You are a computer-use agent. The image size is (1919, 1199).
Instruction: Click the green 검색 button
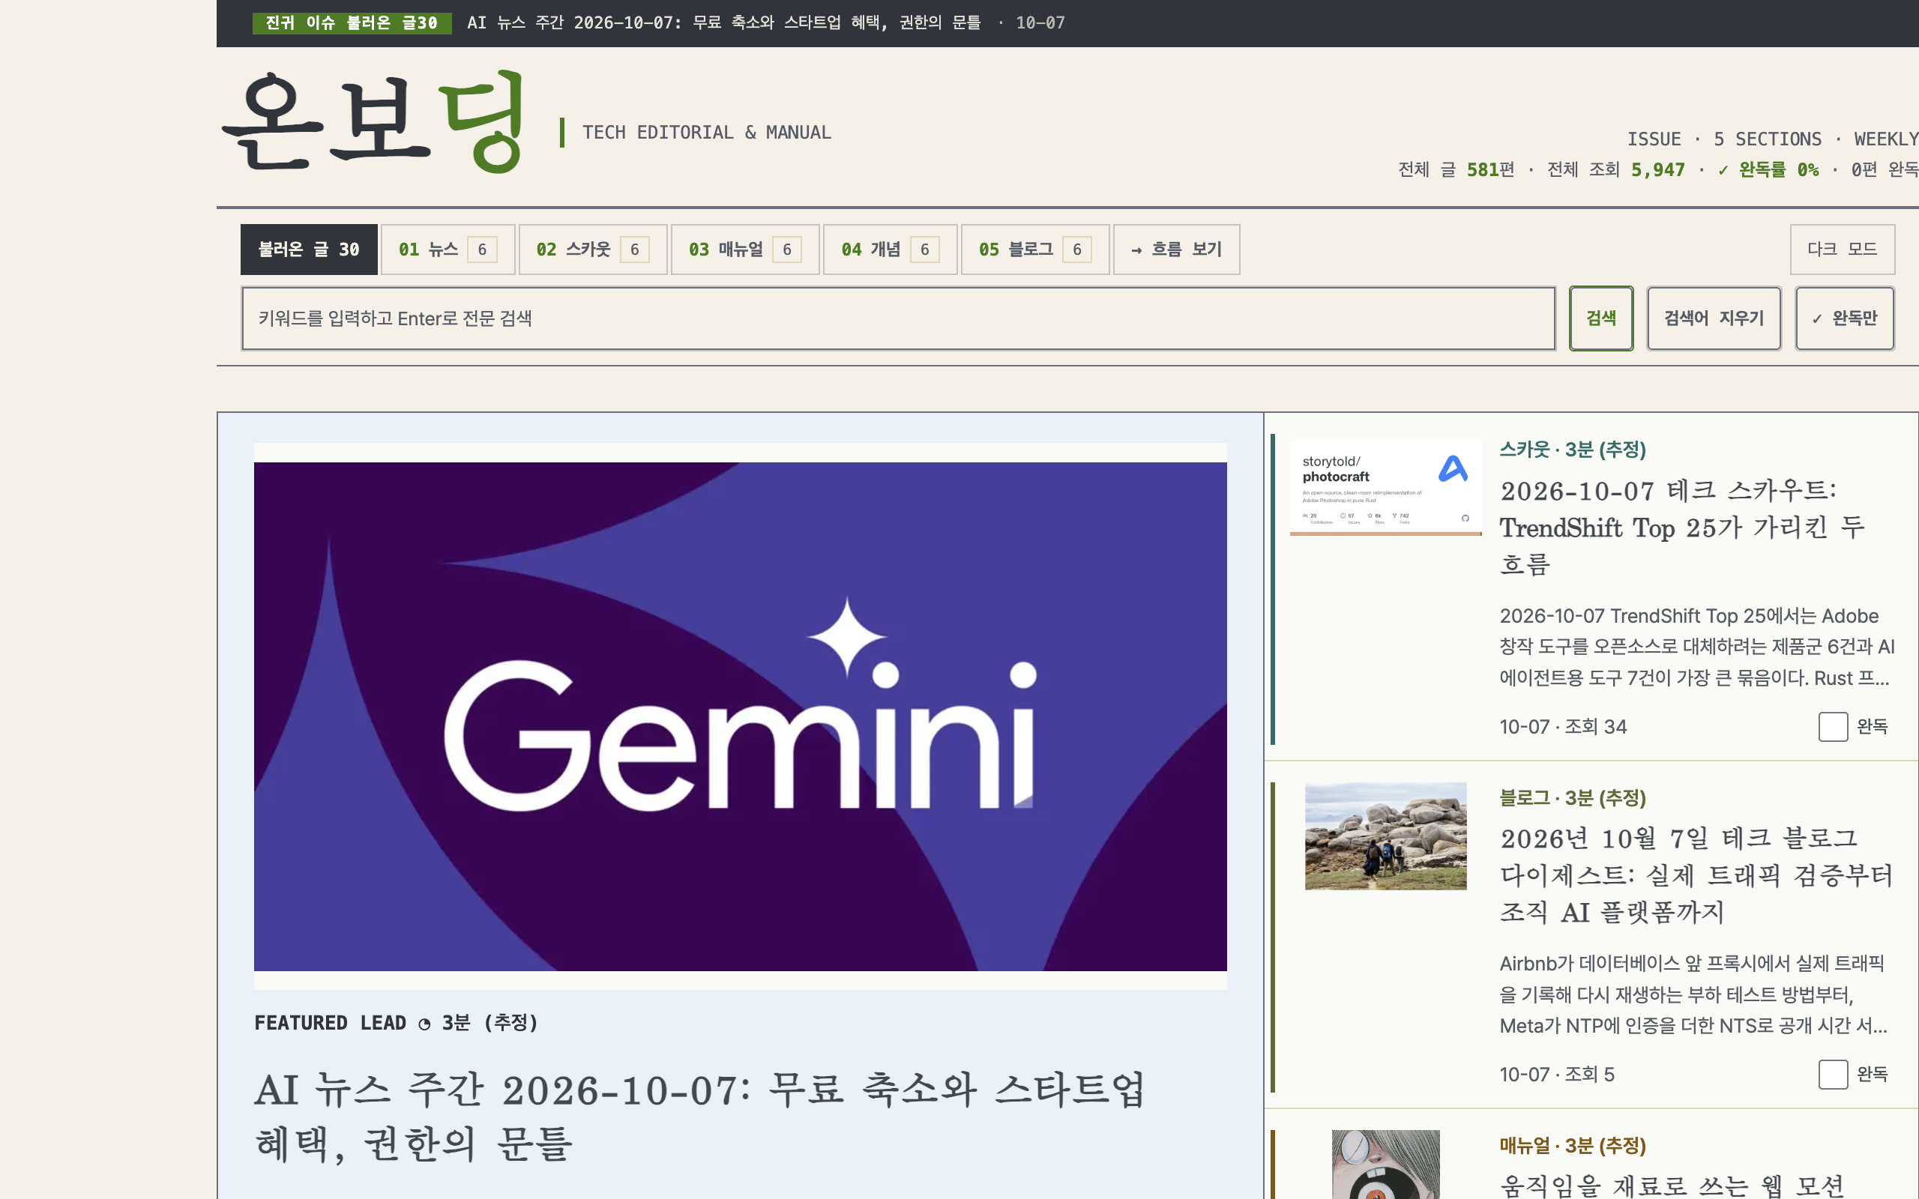point(1601,318)
